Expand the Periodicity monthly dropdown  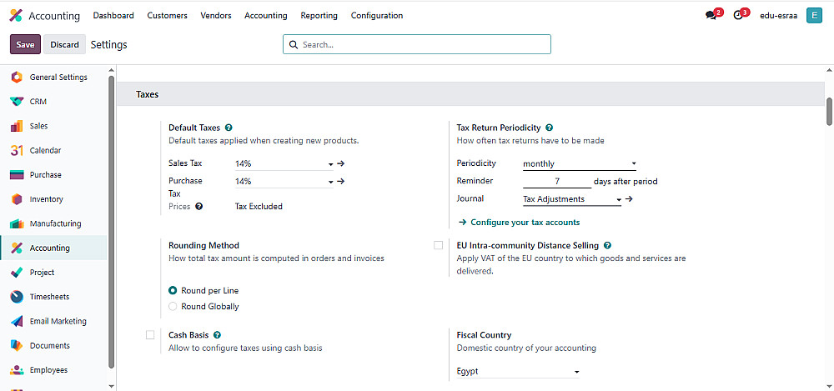click(579, 164)
